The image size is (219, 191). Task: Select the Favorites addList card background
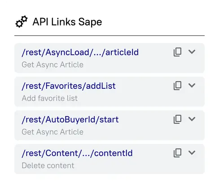tap(109, 91)
